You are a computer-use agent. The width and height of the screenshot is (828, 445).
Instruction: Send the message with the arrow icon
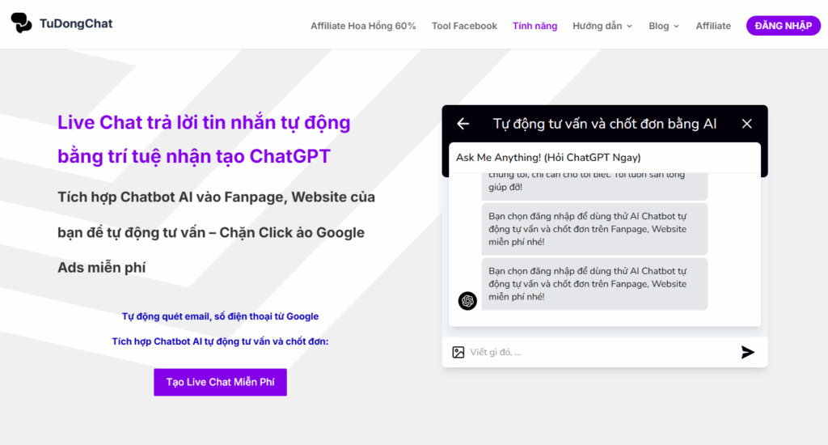748,353
